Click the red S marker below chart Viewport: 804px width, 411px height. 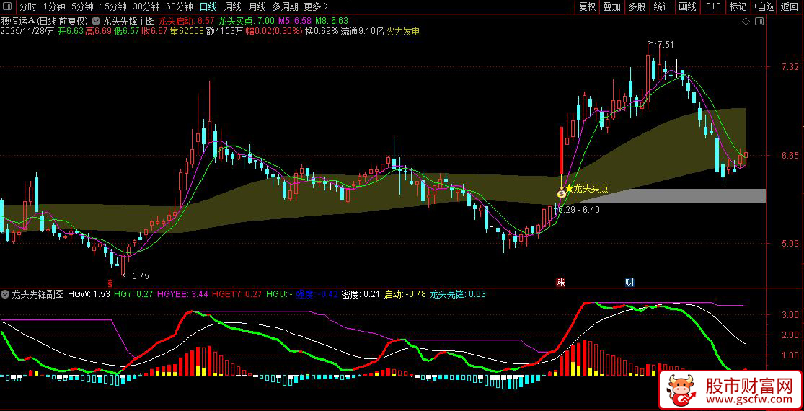click(110, 283)
